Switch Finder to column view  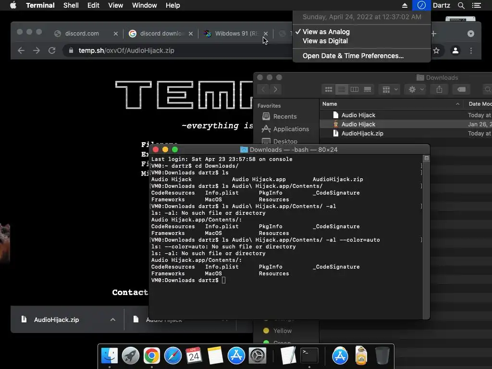[x=355, y=89]
